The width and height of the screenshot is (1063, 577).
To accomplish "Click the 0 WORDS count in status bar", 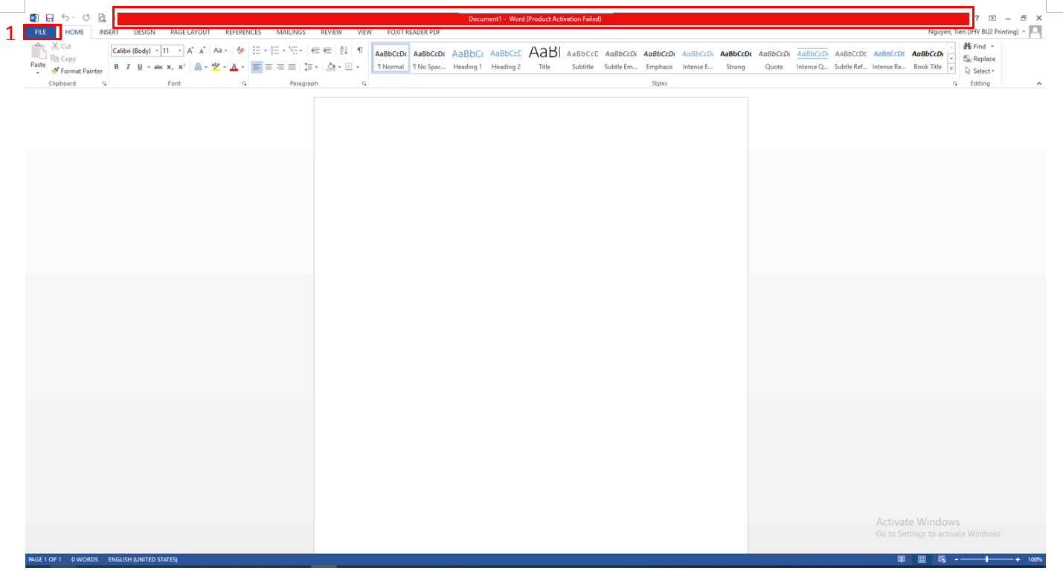I will (x=85, y=559).
